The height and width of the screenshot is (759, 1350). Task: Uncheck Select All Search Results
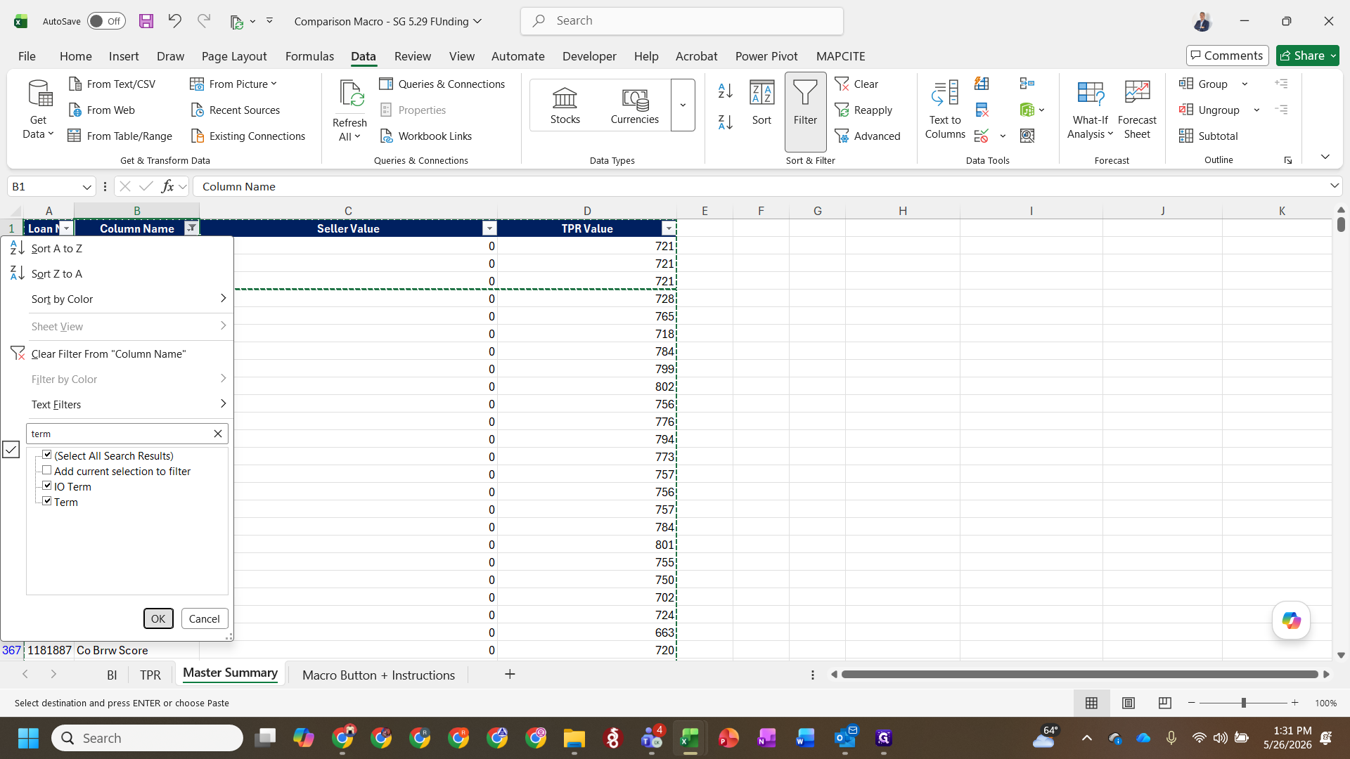tap(47, 455)
